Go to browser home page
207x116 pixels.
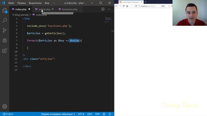(127, 6)
